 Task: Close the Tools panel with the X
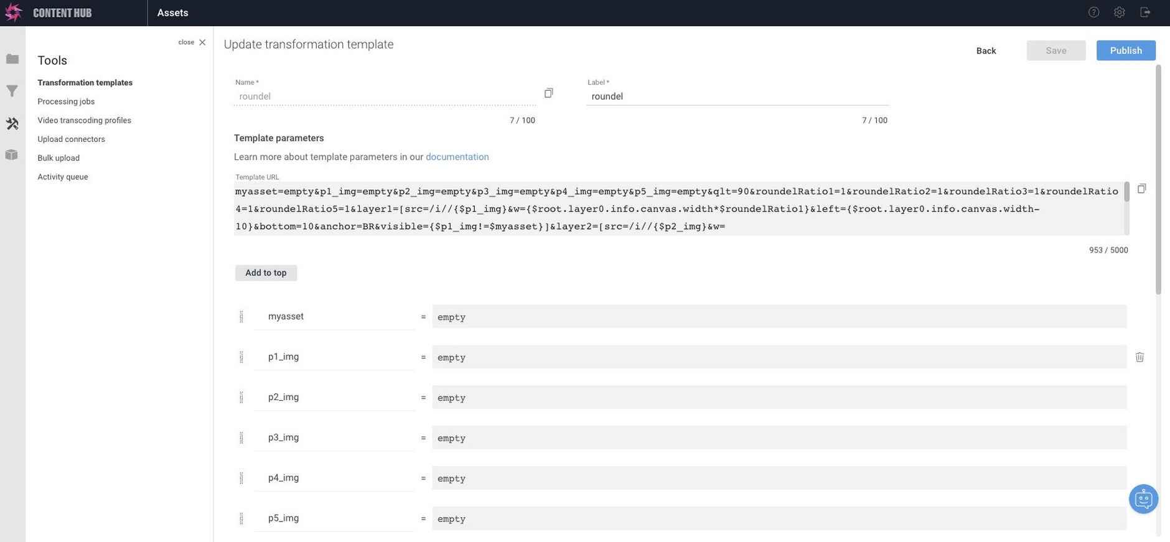click(202, 42)
